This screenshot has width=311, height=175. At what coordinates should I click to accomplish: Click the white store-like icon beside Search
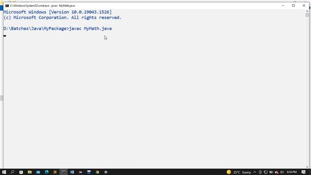pyautogui.click(x=21, y=172)
